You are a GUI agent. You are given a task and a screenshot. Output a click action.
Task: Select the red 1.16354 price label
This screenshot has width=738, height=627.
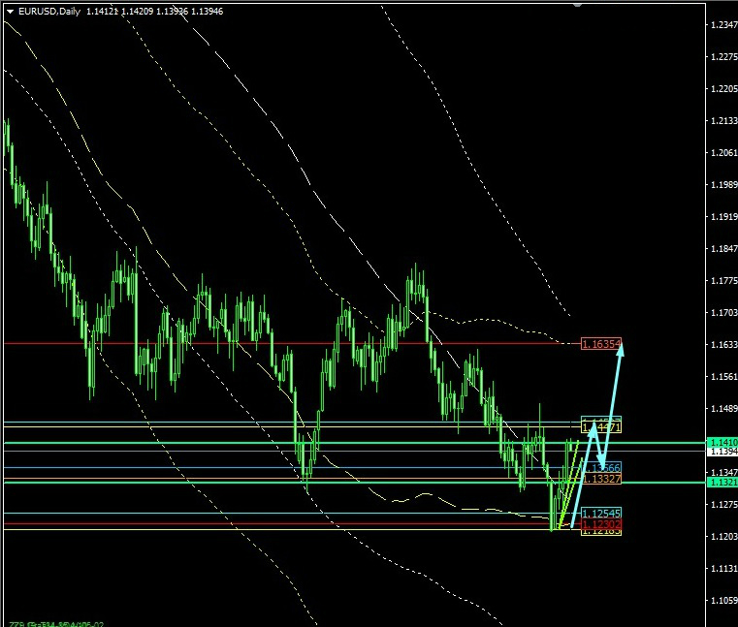coord(599,344)
